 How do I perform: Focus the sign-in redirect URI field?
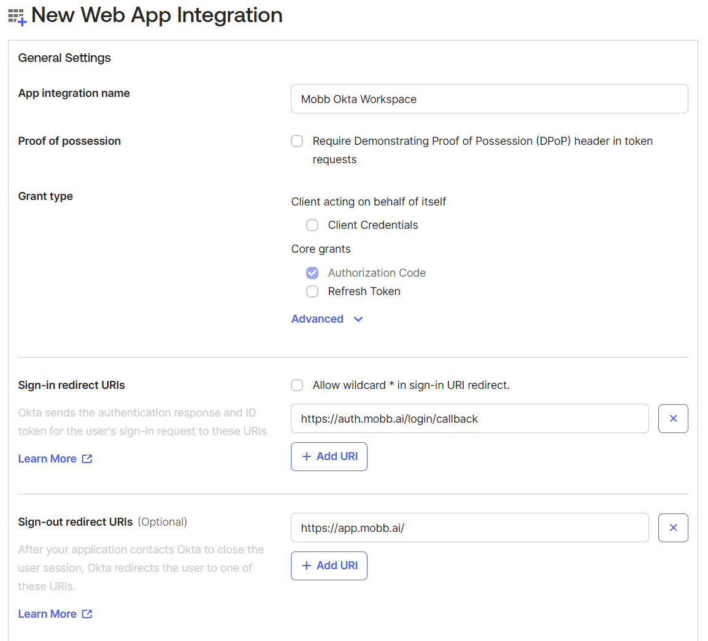469,418
